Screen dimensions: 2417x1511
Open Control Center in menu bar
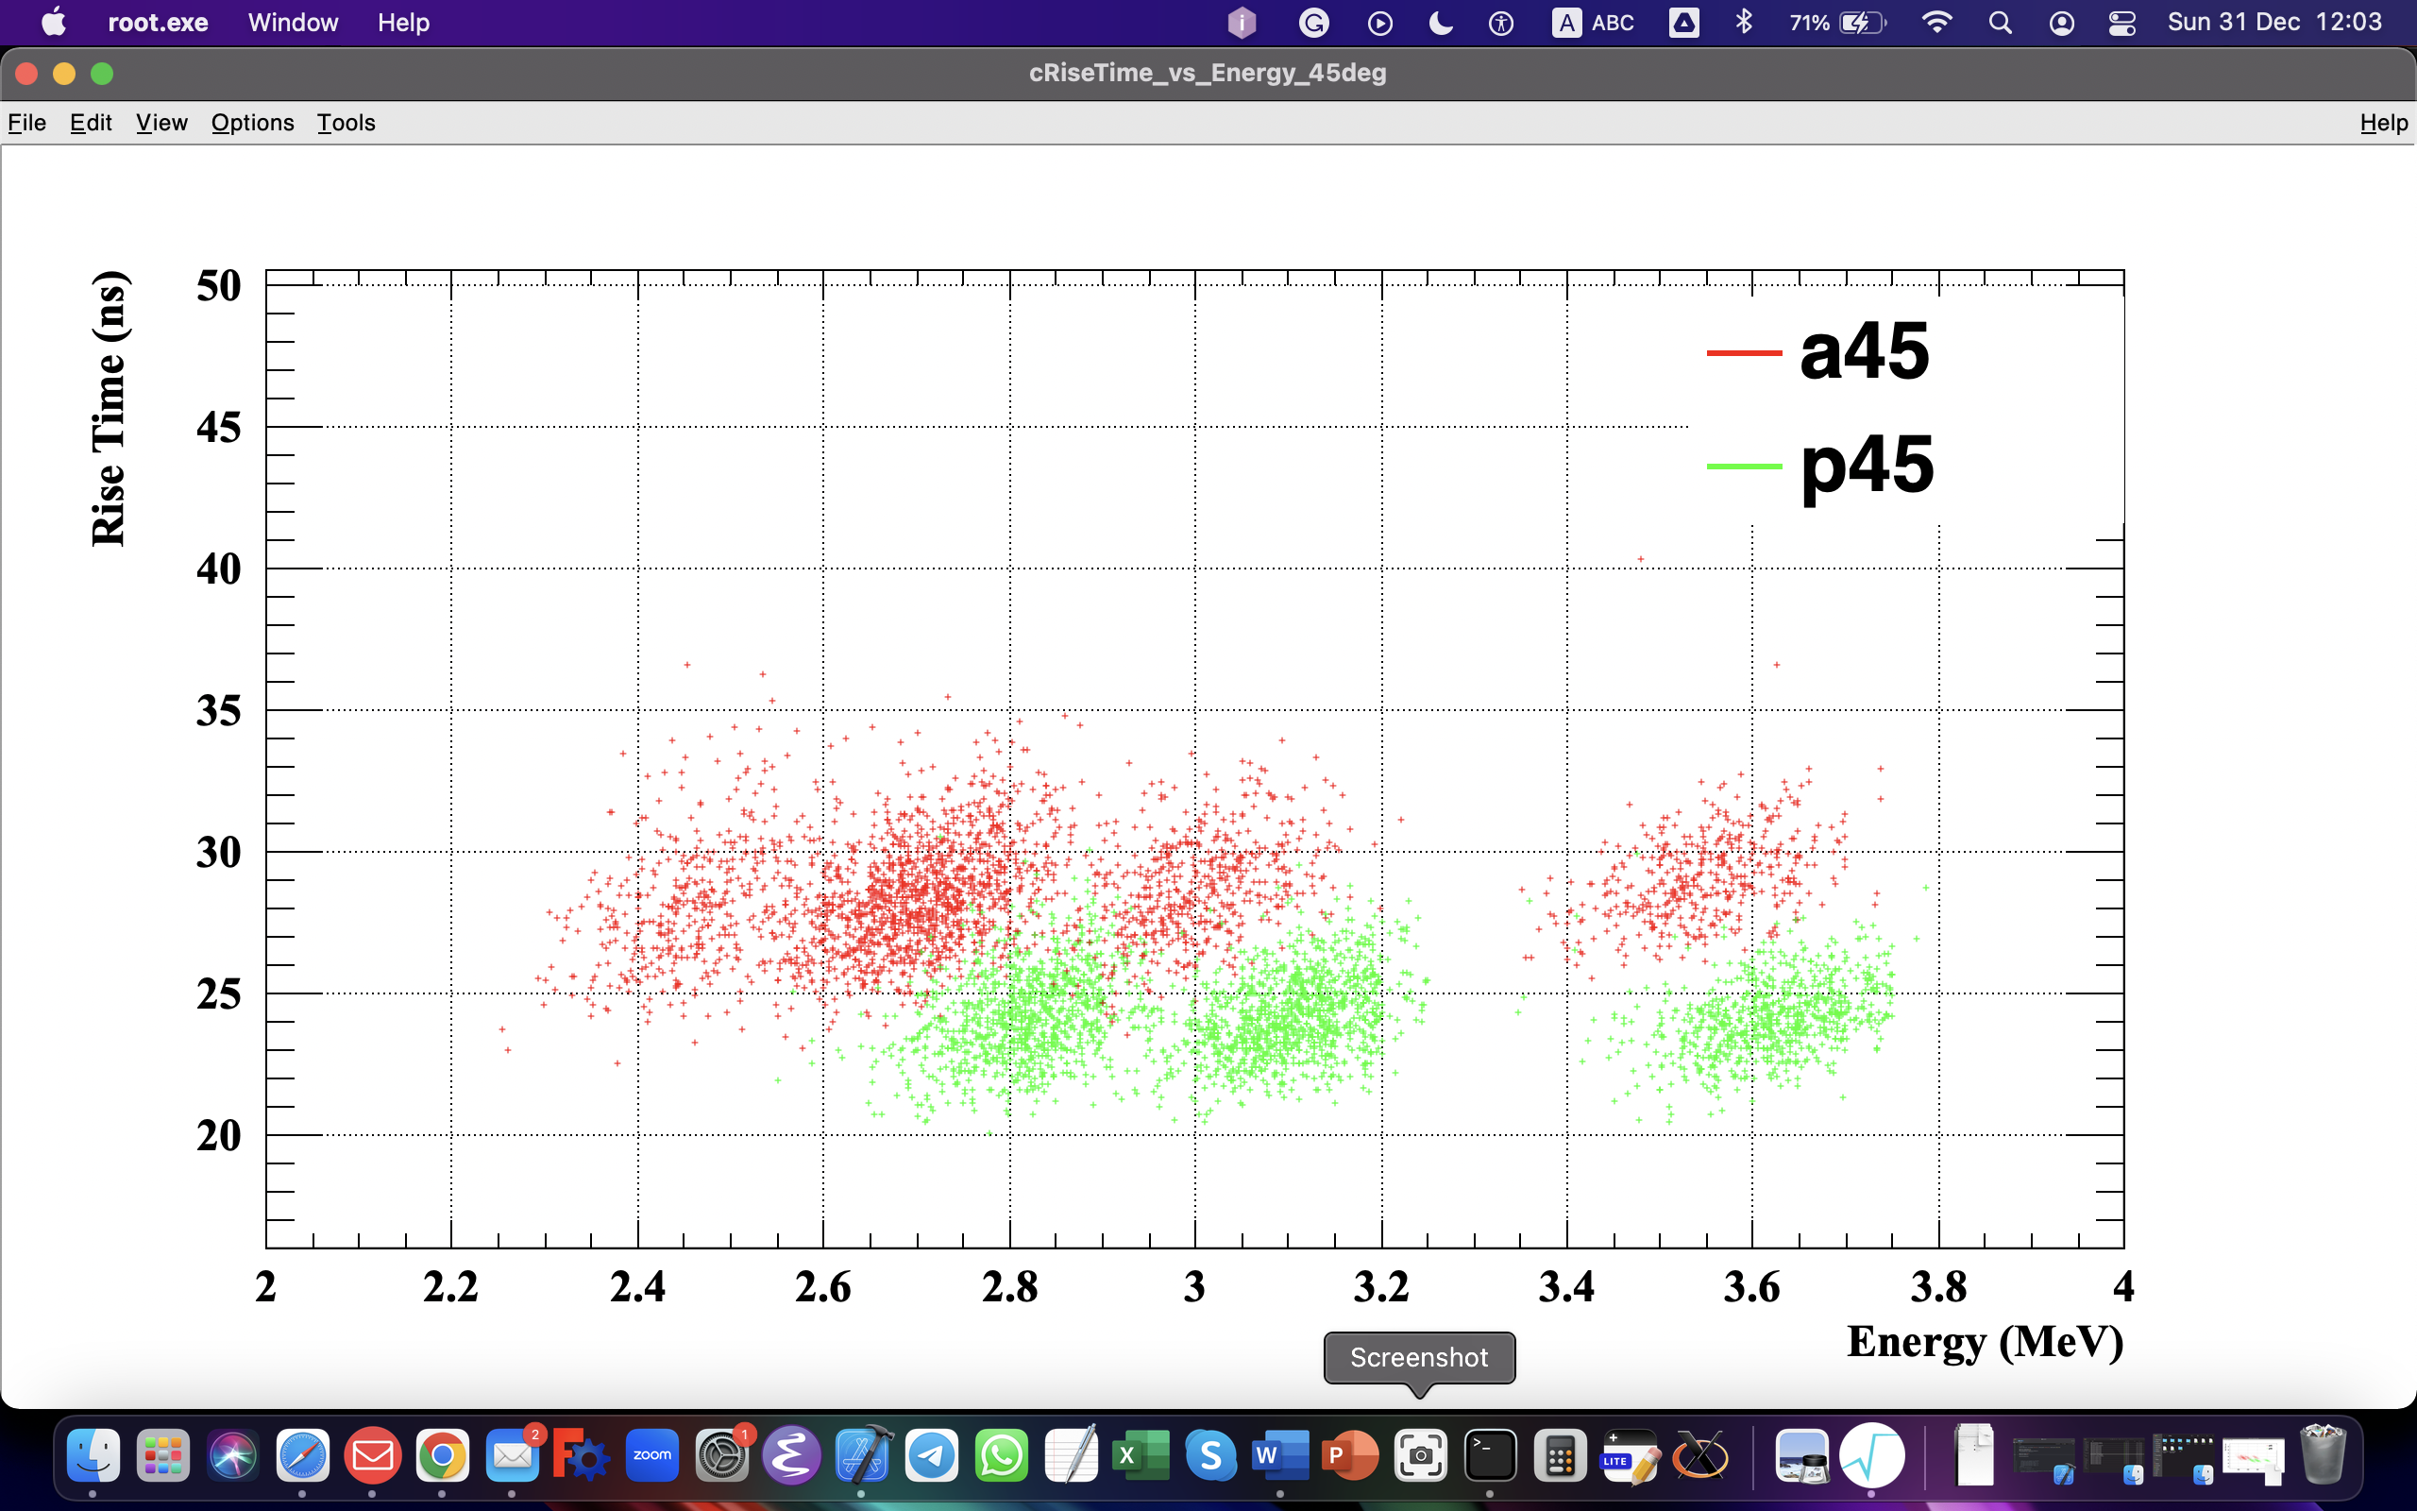2122,22
